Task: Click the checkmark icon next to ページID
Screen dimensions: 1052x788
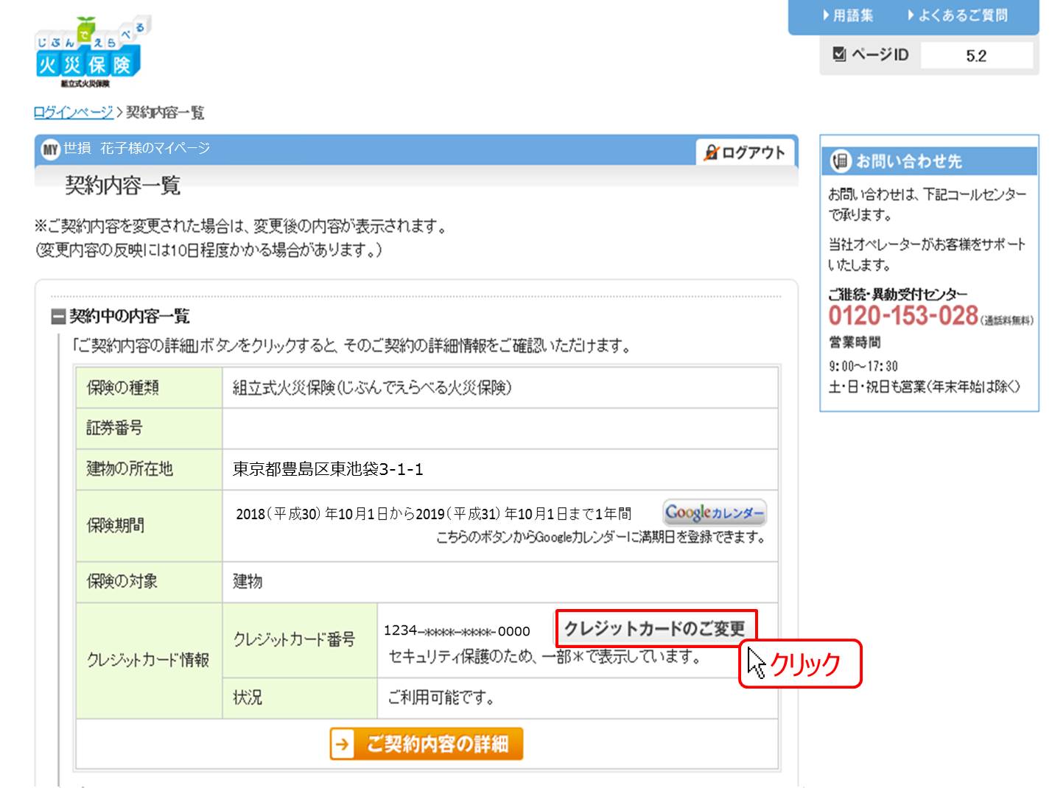Action: click(839, 53)
